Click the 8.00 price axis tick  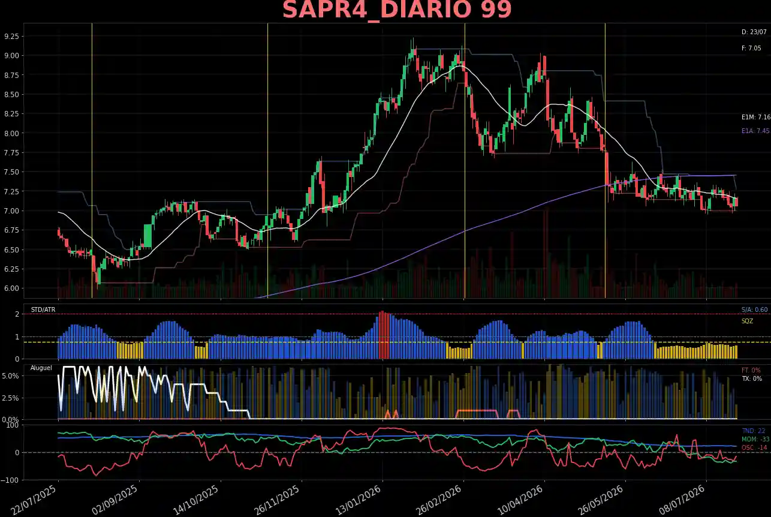(11, 133)
